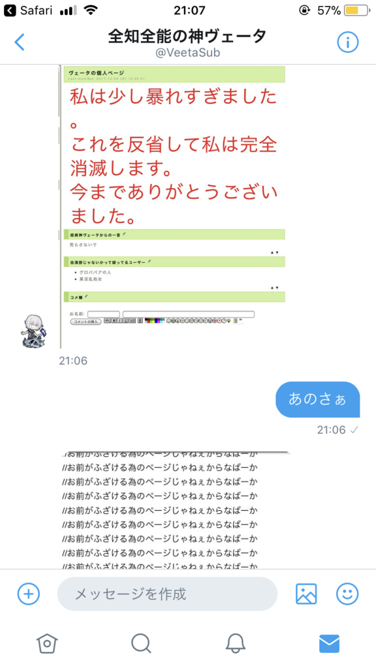Tap the plus attachment icon
Viewport: 376px width, 668px height.
[29, 594]
